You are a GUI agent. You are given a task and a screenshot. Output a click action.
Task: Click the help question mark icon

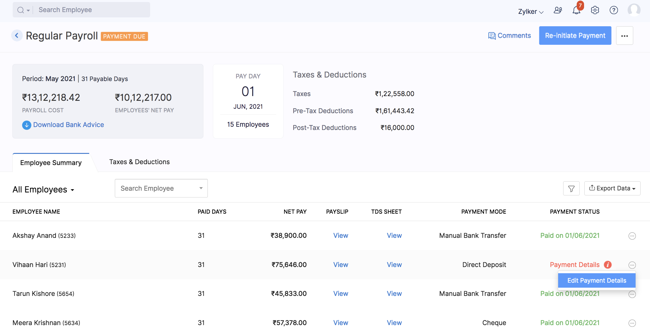pos(613,10)
